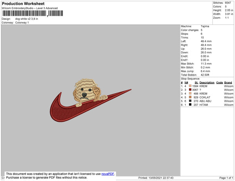Click the Trims value 15

202,37
